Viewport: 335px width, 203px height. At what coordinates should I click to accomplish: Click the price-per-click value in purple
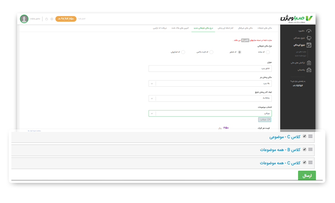[226, 128]
